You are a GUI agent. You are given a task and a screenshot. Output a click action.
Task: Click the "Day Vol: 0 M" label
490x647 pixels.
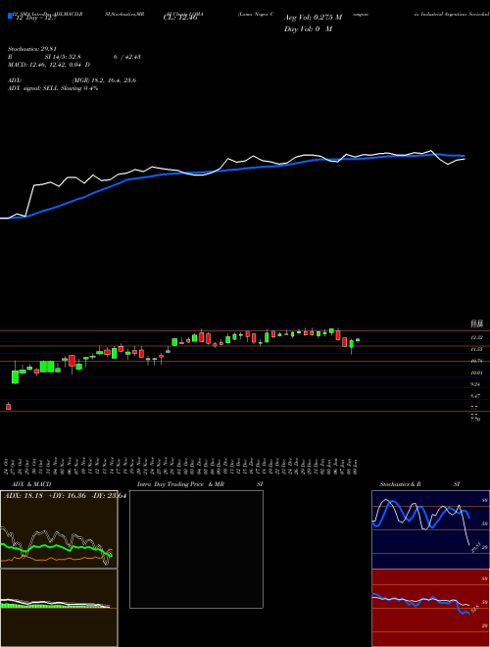coord(308,29)
